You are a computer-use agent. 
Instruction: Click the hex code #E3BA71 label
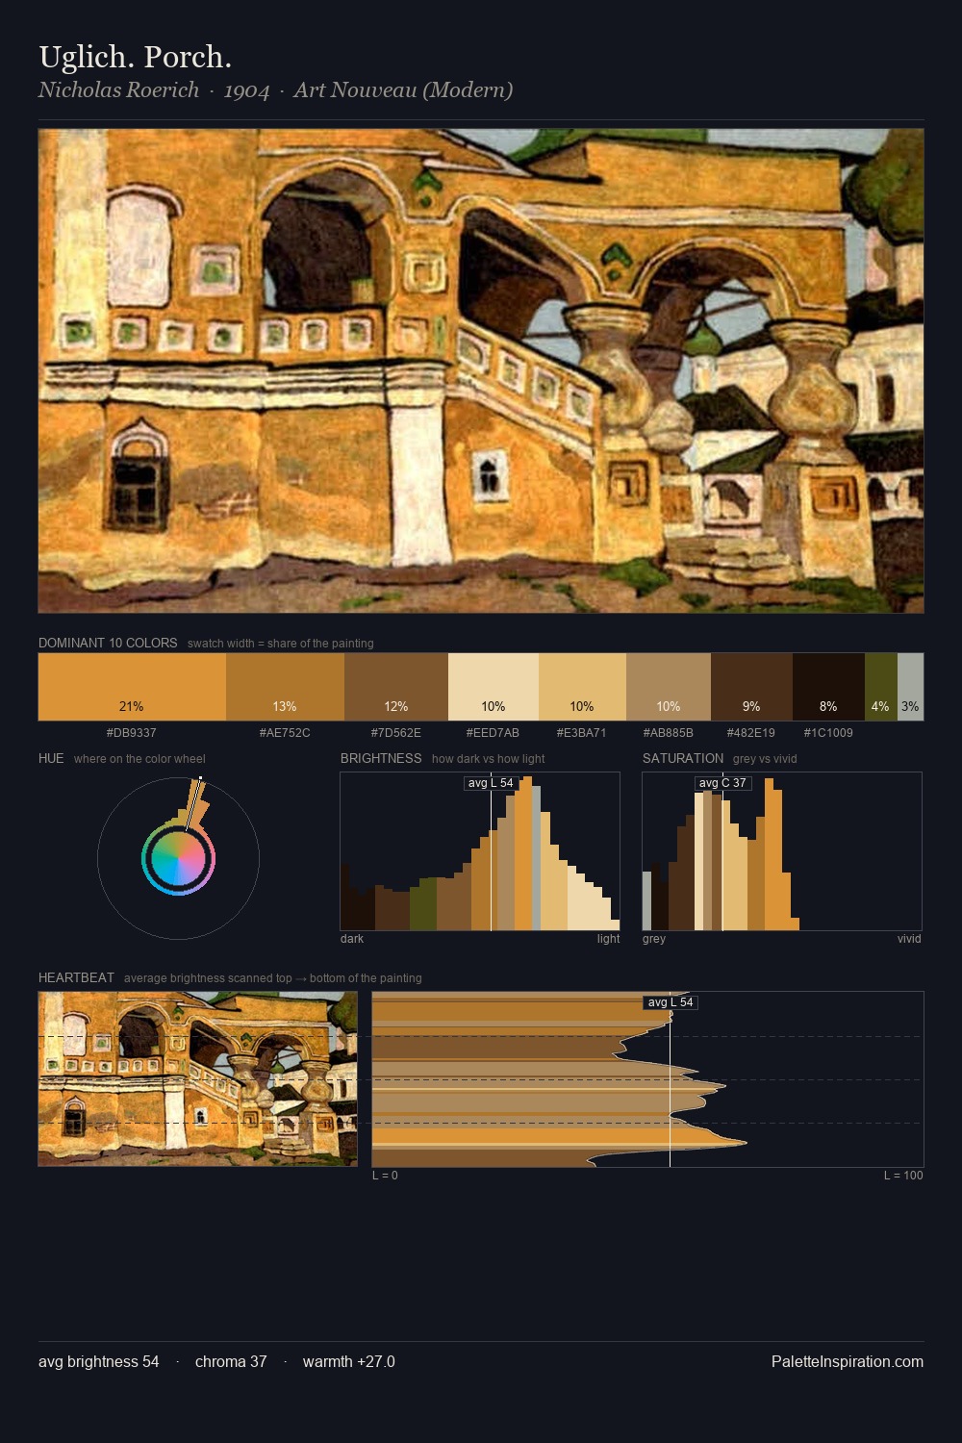pos(582,732)
